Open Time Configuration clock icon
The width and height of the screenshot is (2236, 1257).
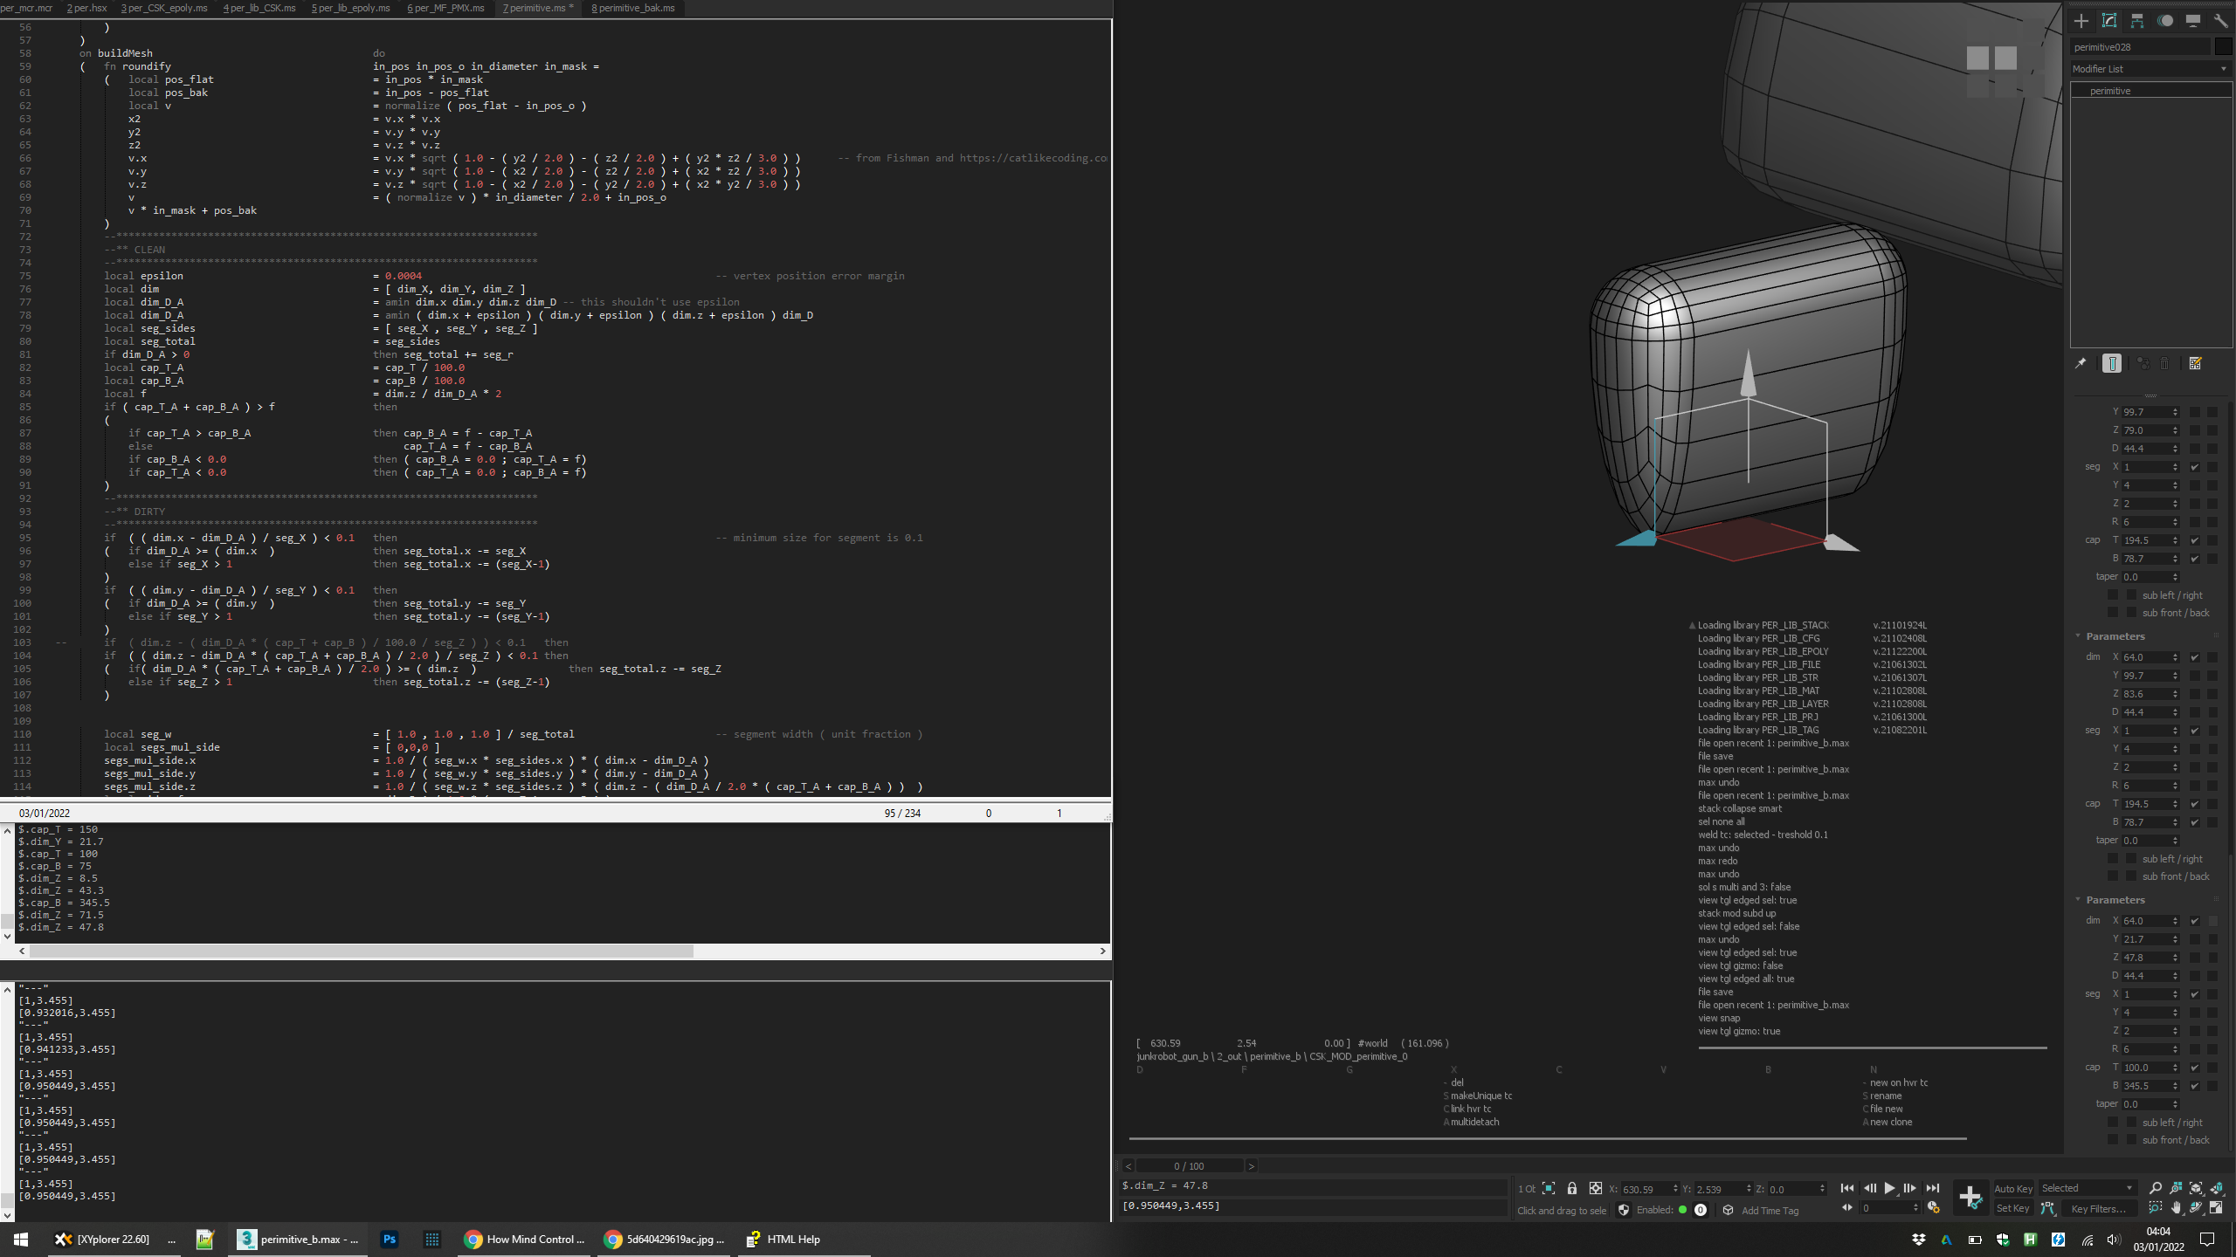coord(1934,1208)
